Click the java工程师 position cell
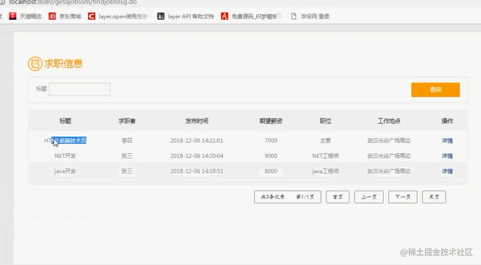 pyautogui.click(x=326, y=171)
